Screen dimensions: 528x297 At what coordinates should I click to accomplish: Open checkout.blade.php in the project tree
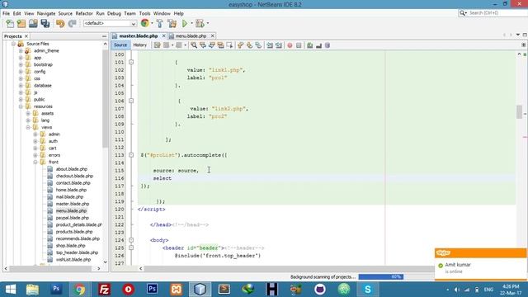coord(74,176)
